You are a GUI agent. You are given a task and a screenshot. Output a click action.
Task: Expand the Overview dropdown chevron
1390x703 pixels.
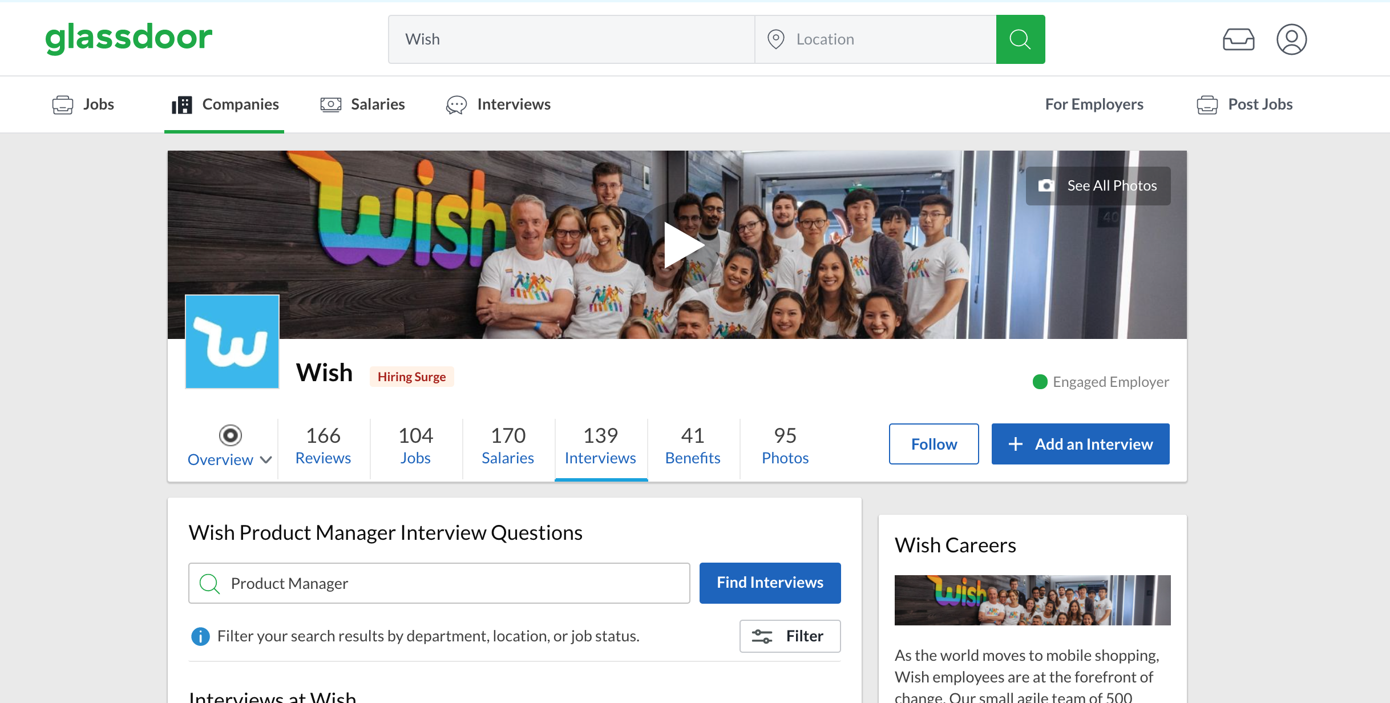click(x=266, y=460)
